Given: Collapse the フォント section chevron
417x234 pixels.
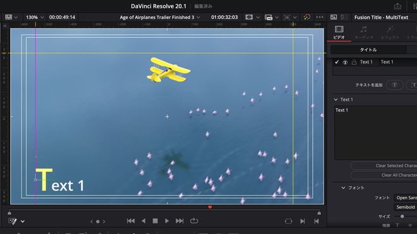Looking at the screenshot, I should tap(343, 188).
